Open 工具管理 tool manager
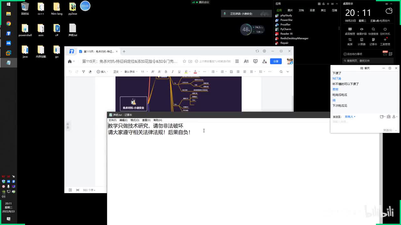Image resolution: width=401 pixels, height=225 pixels. [385, 42]
